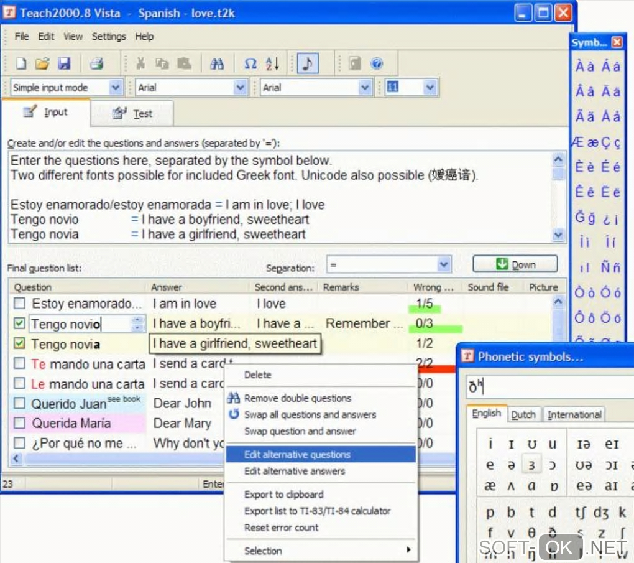Insert the ¿ symbol from Symbols panel
Image resolution: width=634 pixels, height=563 pixels.
tap(607, 220)
